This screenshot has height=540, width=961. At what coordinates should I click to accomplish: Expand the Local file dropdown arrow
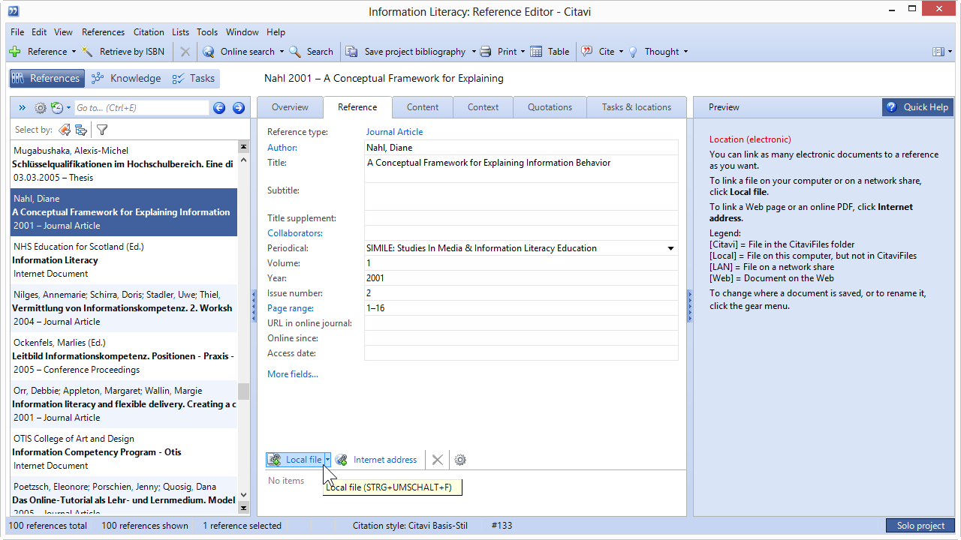(327, 460)
